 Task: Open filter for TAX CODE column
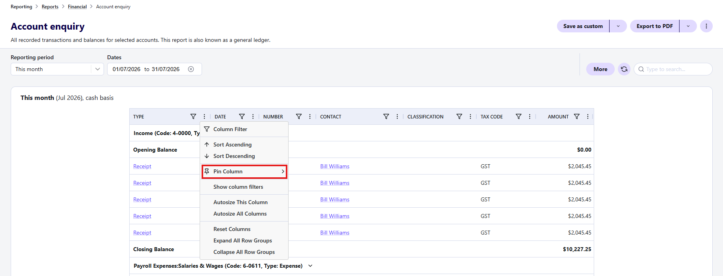519,116
